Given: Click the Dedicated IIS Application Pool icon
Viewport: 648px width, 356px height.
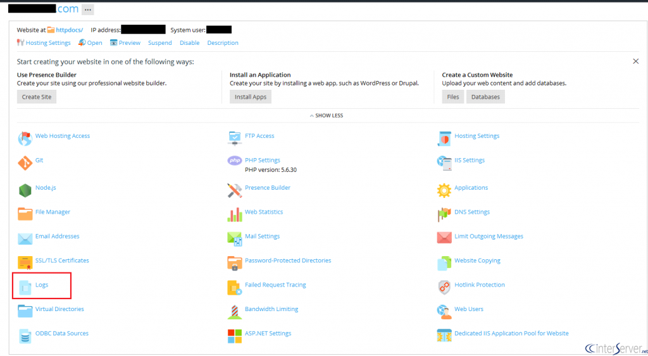Looking at the screenshot, I should click(444, 336).
